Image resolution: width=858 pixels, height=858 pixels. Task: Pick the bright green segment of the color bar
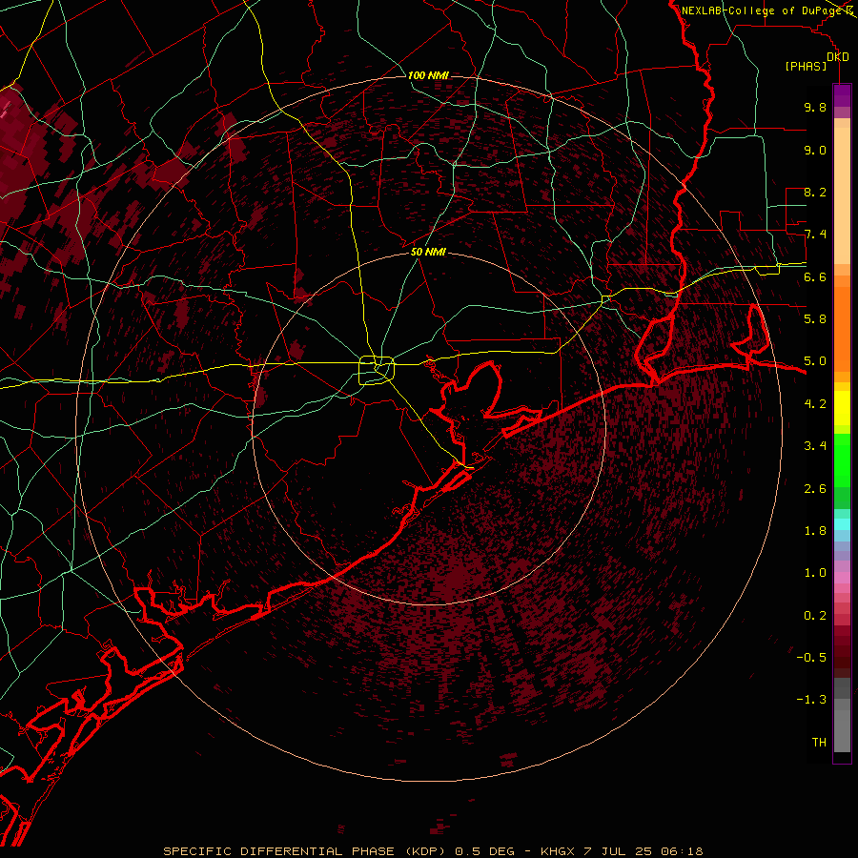point(842,460)
